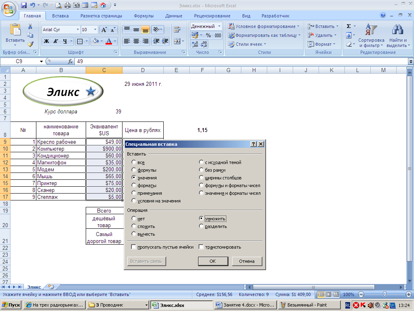Click the Undo arrow icon
The image size is (414, 311).
click(32, 5)
